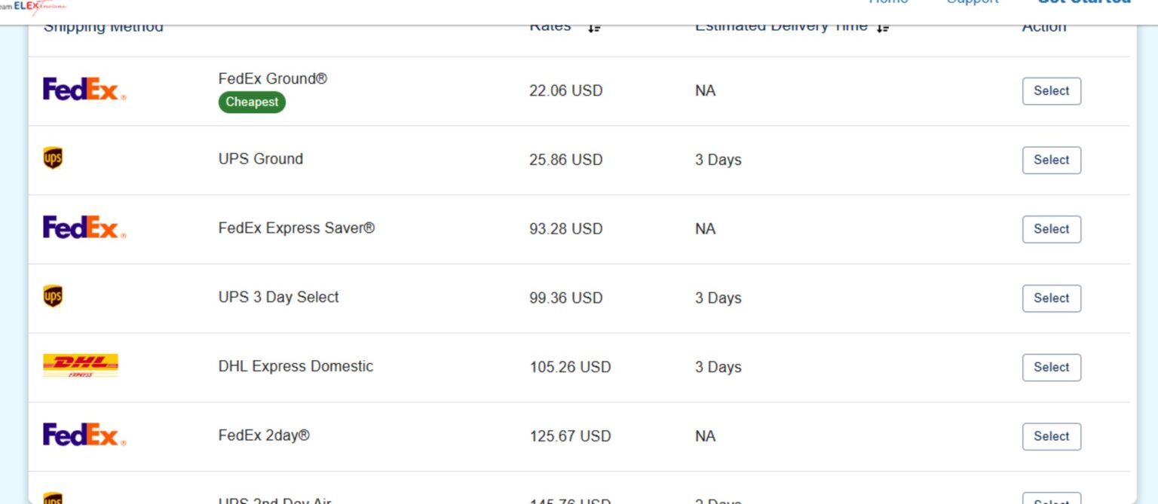Click the UPS icon for 3 Day Select
Image resolution: width=1158 pixels, height=504 pixels.
[x=53, y=297]
